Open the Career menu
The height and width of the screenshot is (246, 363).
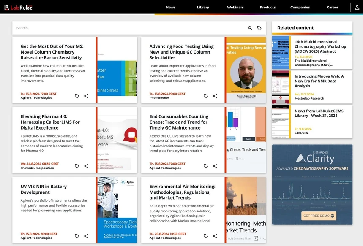332,8
